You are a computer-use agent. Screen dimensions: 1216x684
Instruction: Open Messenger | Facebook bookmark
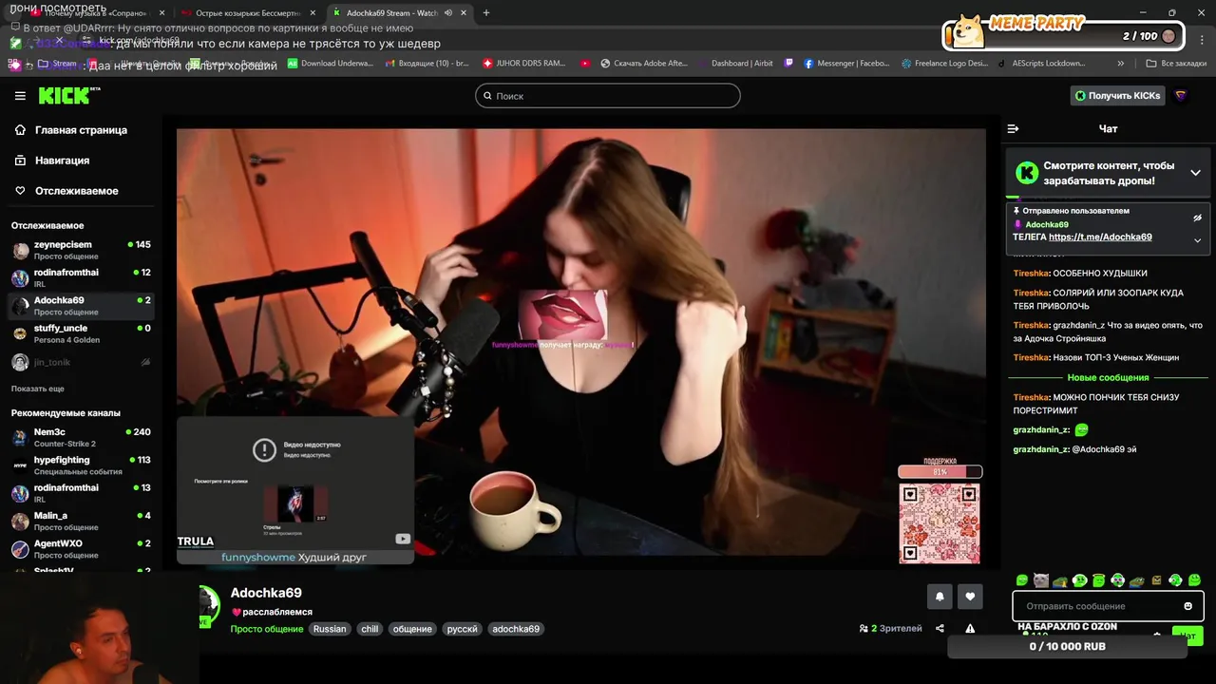846,64
